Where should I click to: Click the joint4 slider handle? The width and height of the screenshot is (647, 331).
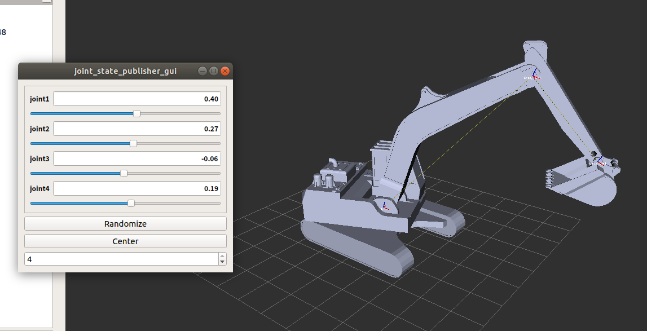[x=130, y=203]
